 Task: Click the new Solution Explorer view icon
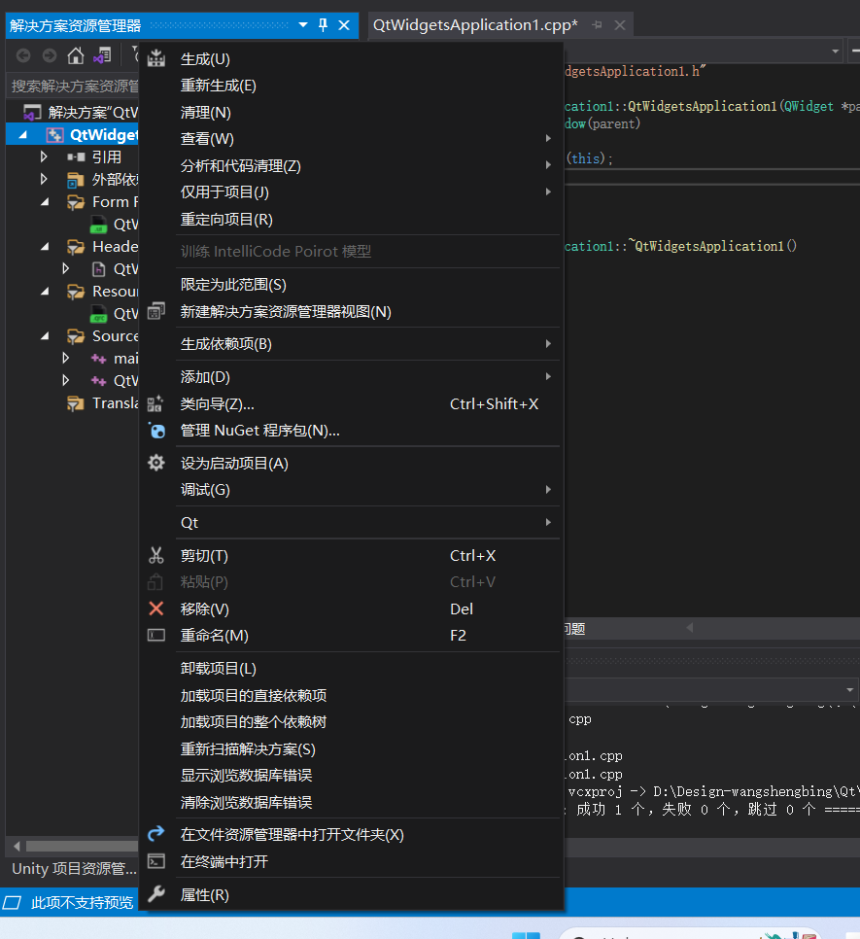point(156,311)
